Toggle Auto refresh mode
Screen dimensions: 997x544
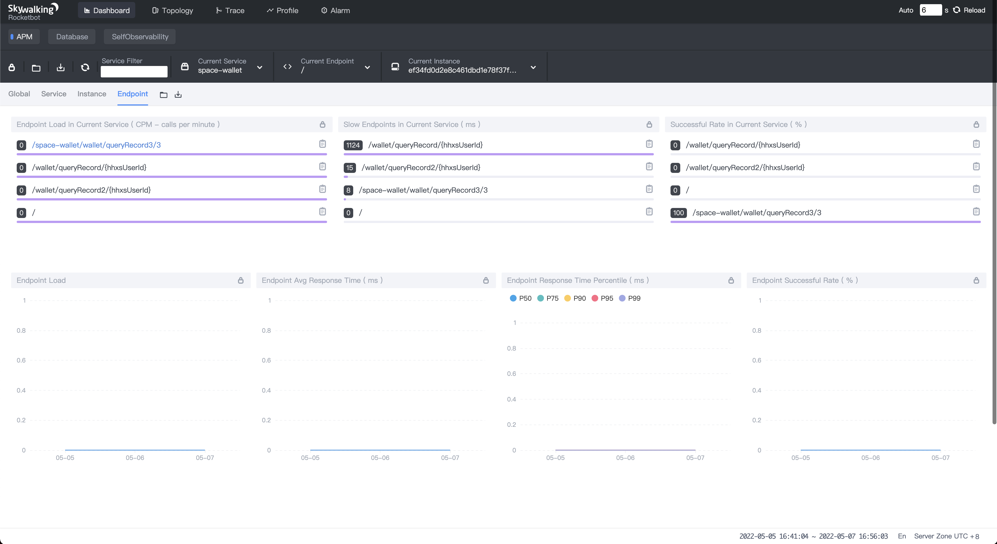906,11
